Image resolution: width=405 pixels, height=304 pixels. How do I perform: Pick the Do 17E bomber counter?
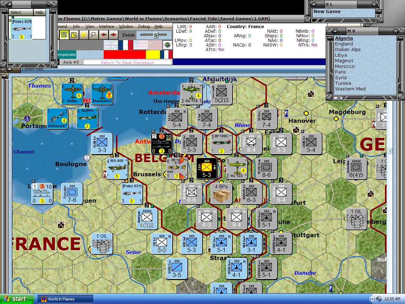click(x=191, y=93)
